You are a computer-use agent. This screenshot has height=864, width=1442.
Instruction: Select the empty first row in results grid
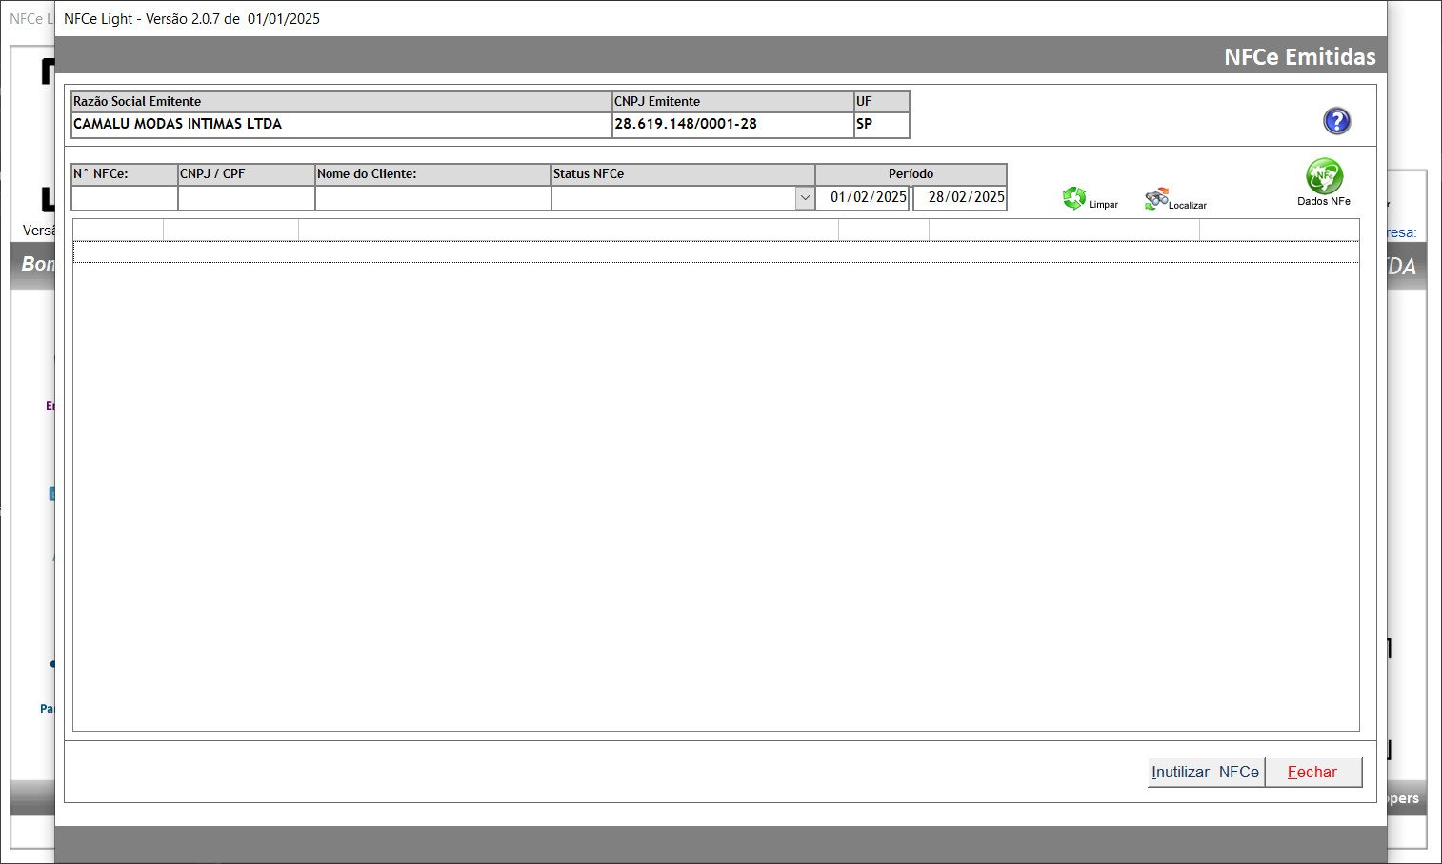(x=714, y=252)
